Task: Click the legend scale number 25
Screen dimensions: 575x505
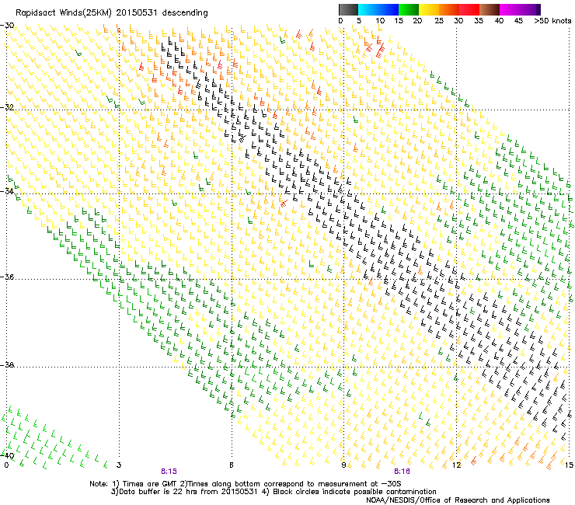Action: pyautogui.click(x=439, y=21)
